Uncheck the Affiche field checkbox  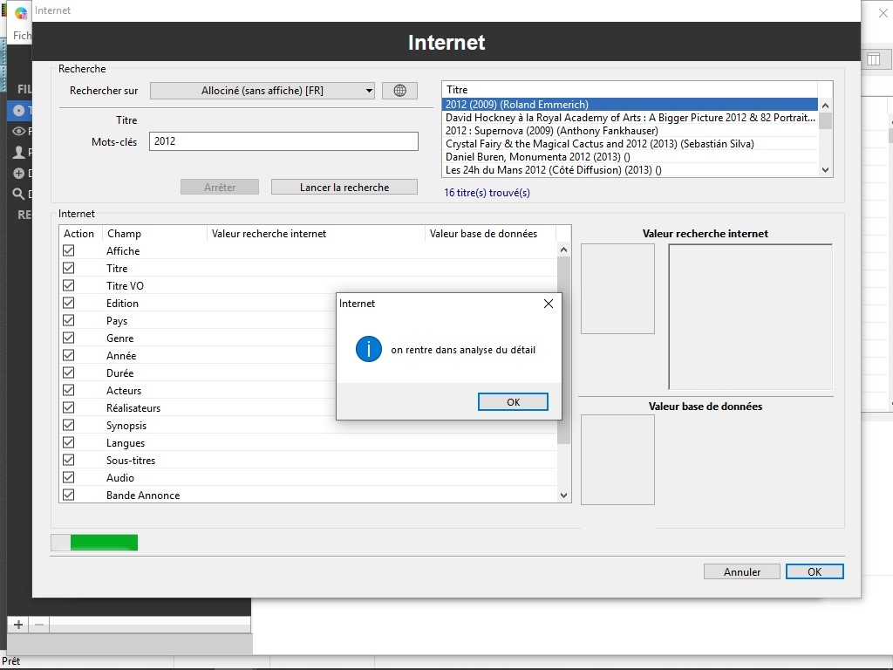click(68, 250)
